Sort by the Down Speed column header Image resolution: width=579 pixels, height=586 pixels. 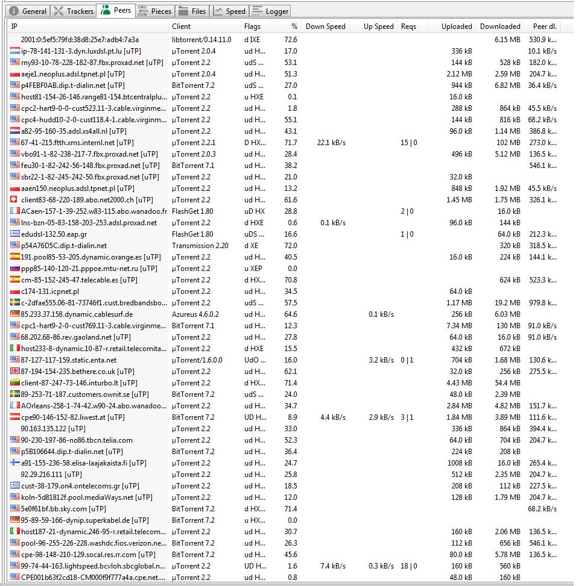point(325,26)
